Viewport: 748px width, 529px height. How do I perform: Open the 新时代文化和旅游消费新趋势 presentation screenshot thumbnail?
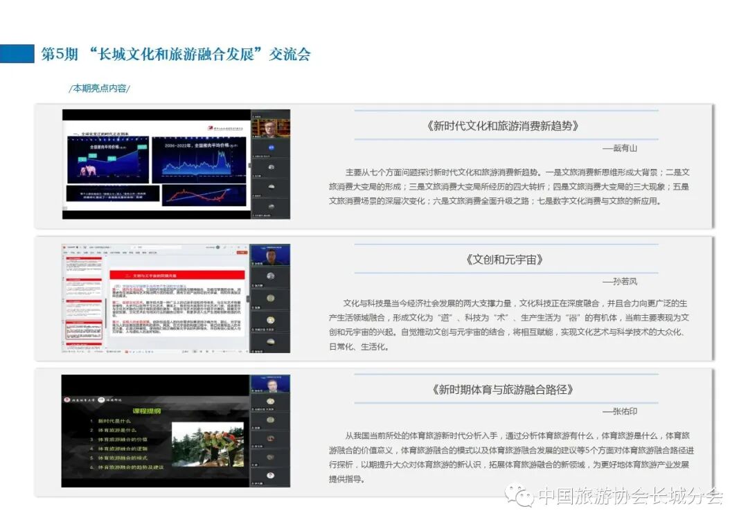176,164
